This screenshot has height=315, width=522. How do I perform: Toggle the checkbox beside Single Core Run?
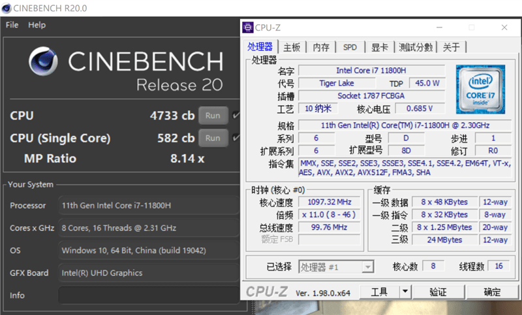pyautogui.click(x=236, y=138)
